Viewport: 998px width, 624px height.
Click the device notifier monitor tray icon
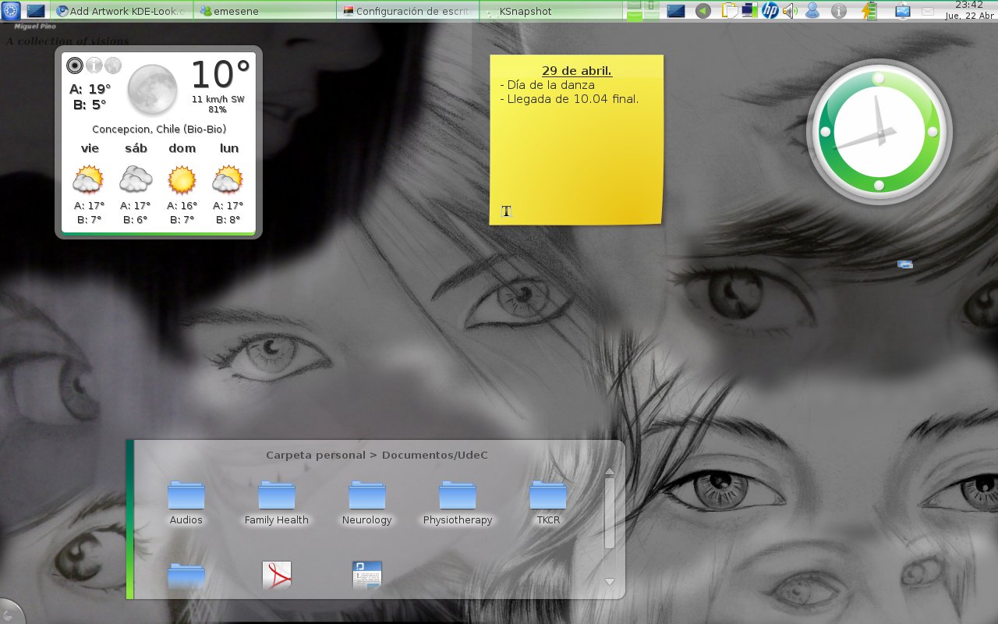coord(903,11)
